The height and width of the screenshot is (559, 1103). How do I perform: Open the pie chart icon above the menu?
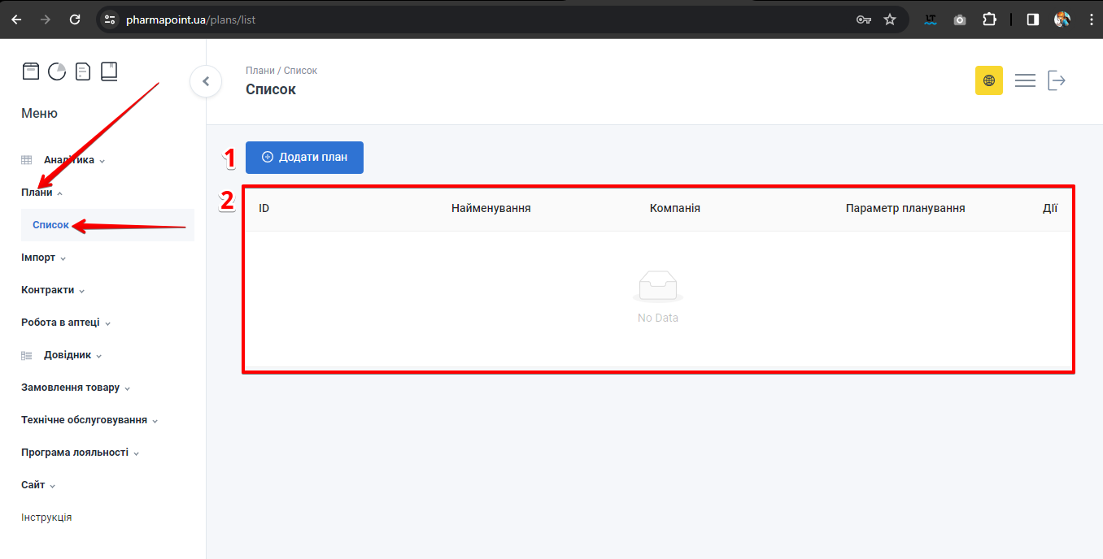(57, 71)
